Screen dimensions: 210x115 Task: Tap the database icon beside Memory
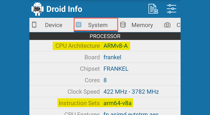pos(123,25)
